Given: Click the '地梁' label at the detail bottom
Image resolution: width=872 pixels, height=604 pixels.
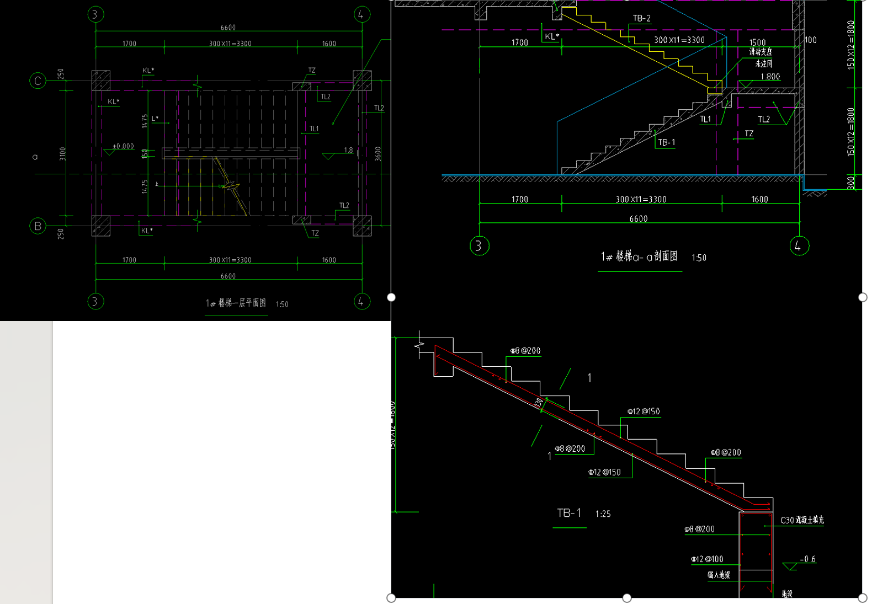Looking at the screenshot, I should [x=787, y=594].
